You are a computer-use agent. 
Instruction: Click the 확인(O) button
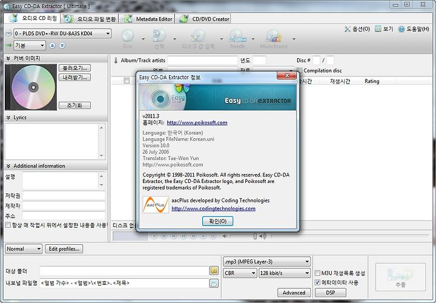(217, 221)
